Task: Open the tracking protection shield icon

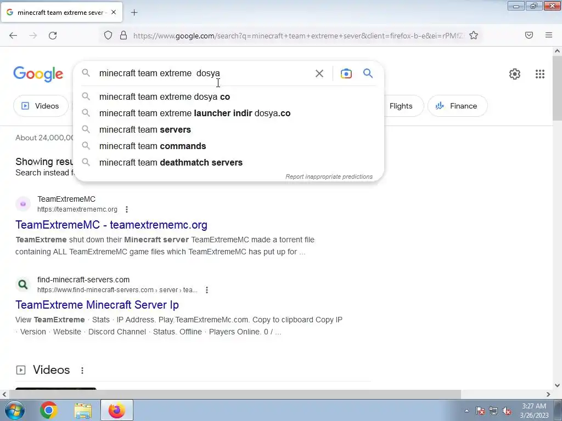Action: pos(108,36)
